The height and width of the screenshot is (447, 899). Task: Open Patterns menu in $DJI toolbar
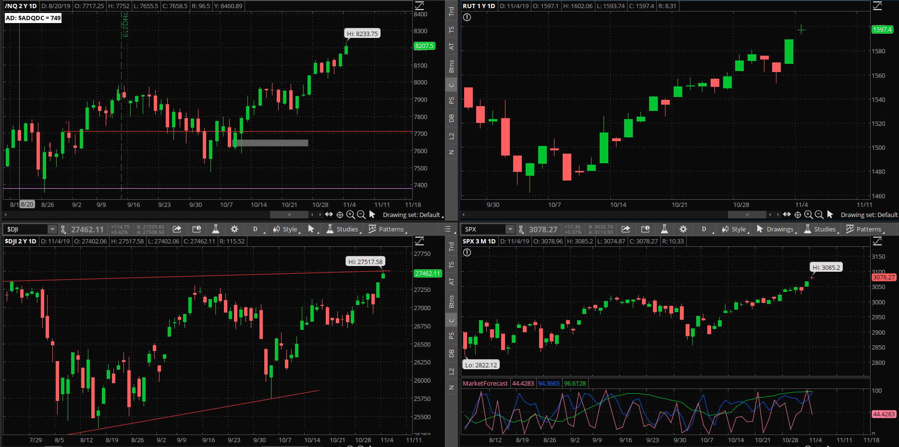(387, 229)
